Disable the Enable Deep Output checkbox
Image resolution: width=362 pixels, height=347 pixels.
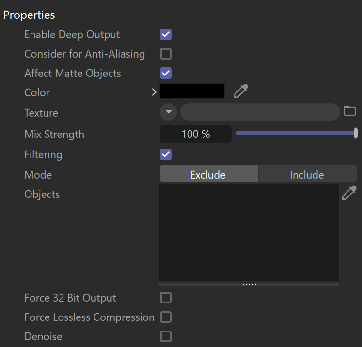coord(166,34)
